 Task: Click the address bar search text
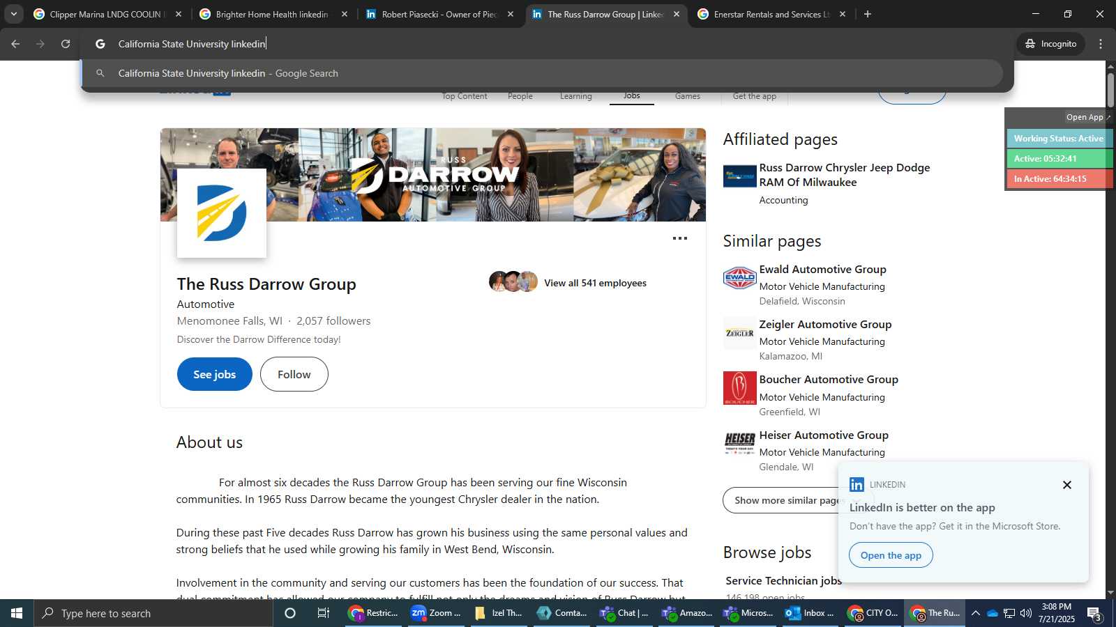click(x=192, y=44)
